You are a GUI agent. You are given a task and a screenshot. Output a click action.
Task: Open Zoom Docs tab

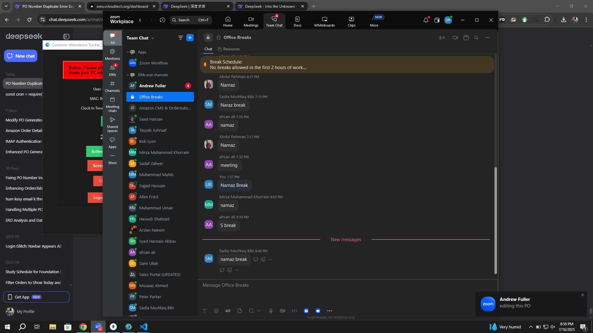click(x=297, y=22)
